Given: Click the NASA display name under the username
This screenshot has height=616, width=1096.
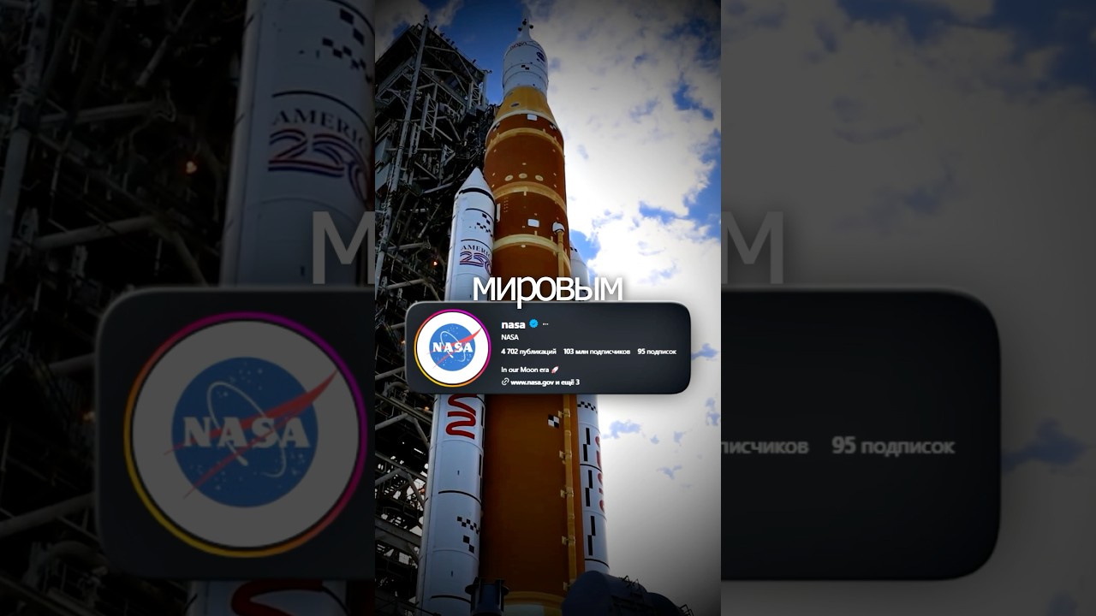Looking at the screenshot, I should pos(509,337).
